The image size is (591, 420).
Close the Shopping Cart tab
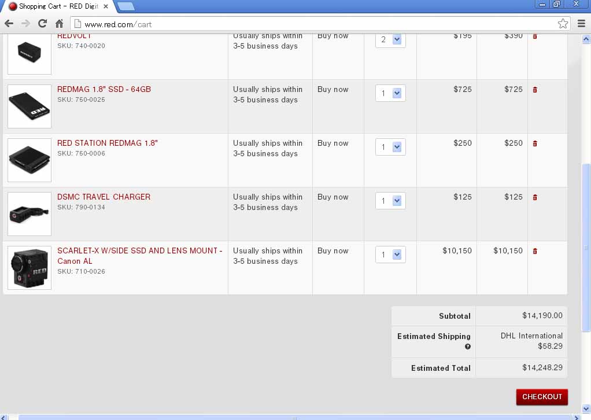pos(106,6)
